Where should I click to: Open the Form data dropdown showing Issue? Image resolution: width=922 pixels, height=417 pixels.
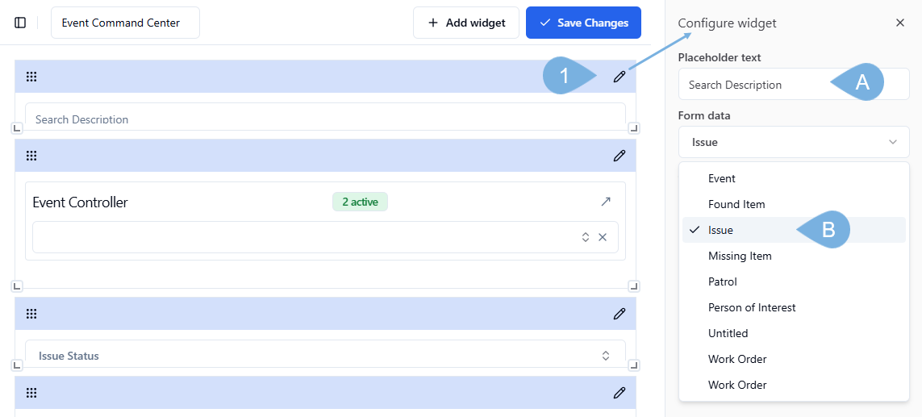point(794,142)
